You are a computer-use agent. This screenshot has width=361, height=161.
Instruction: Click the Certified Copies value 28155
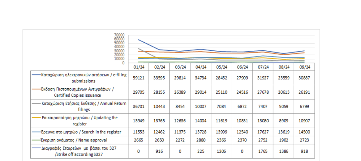[159, 93]
